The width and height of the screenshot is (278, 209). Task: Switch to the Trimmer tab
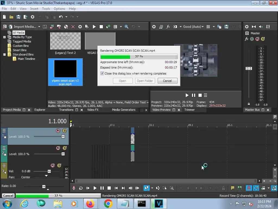click(189, 110)
